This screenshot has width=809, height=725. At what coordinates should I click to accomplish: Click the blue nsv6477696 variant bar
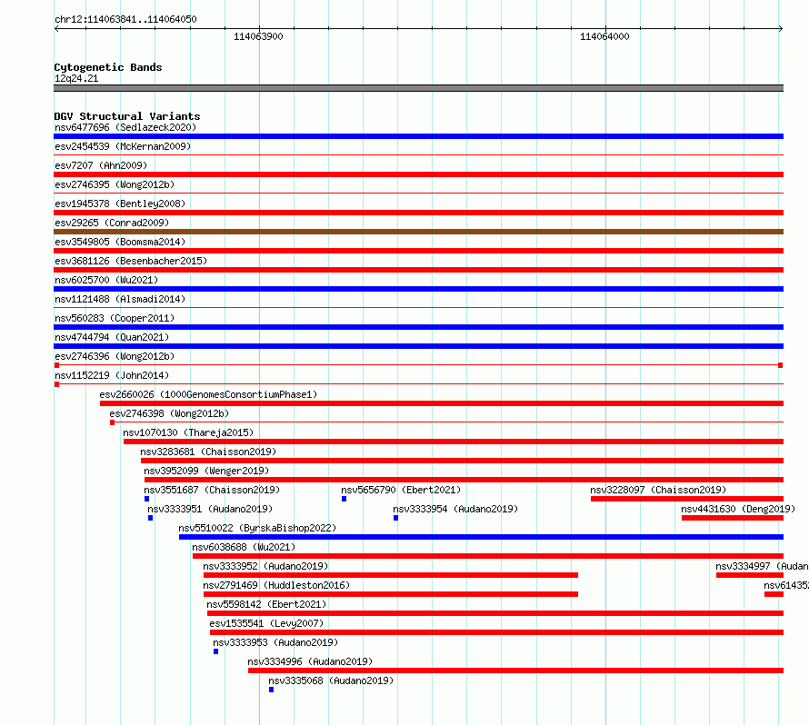(418, 136)
